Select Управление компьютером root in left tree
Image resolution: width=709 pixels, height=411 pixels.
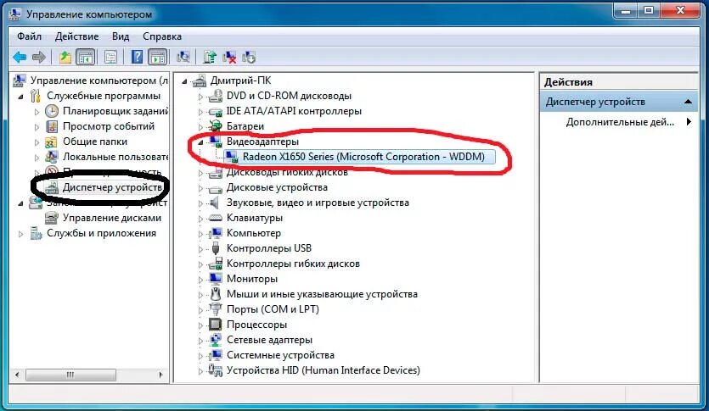pos(99,81)
